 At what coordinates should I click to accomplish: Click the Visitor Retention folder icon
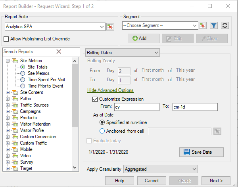(15, 124)
